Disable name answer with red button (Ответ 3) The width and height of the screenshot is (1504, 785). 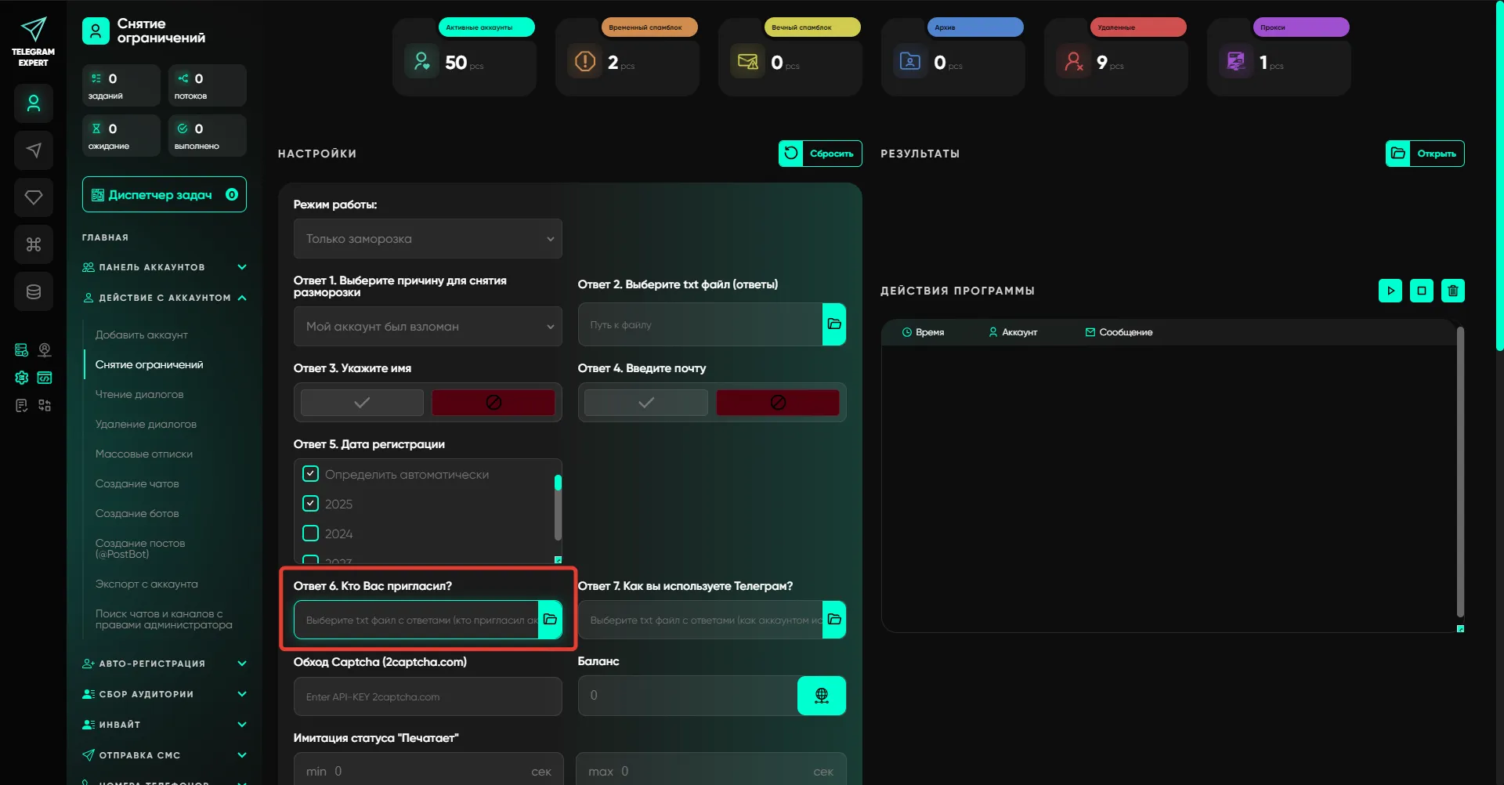pyautogui.click(x=493, y=403)
